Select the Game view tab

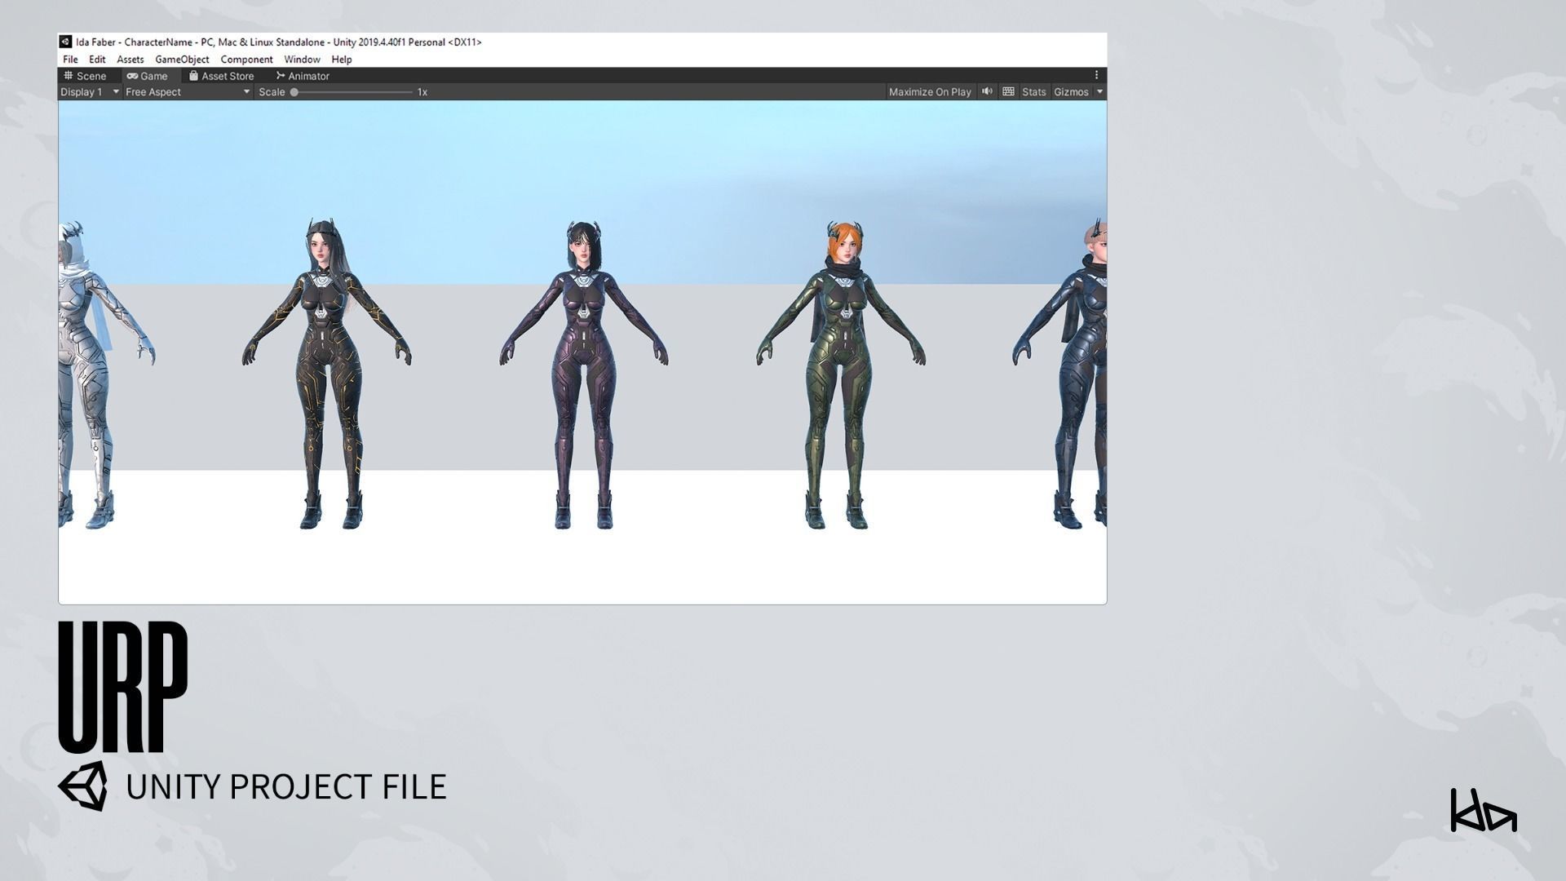[147, 76]
